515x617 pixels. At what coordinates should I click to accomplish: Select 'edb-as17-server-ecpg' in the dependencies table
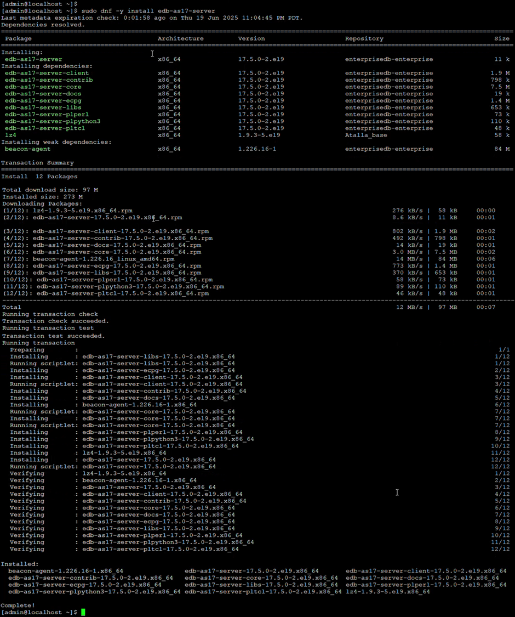[x=43, y=100]
